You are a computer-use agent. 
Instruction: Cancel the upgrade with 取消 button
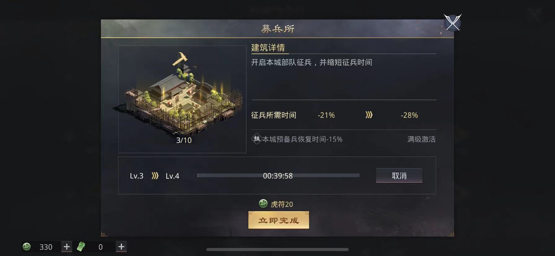[x=399, y=176]
